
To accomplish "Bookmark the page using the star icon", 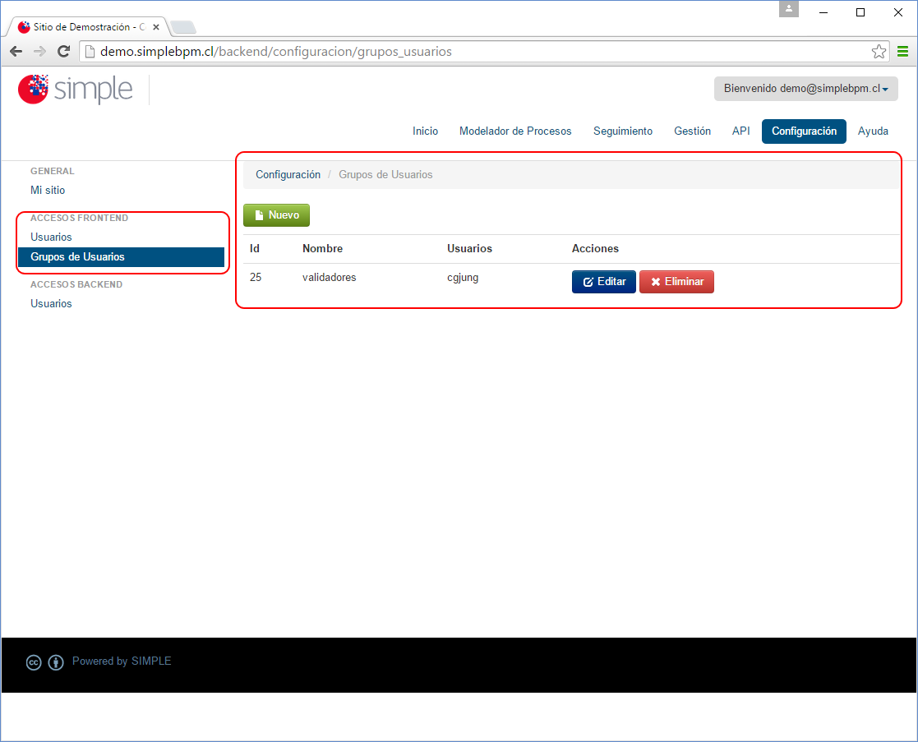I will pos(879,50).
